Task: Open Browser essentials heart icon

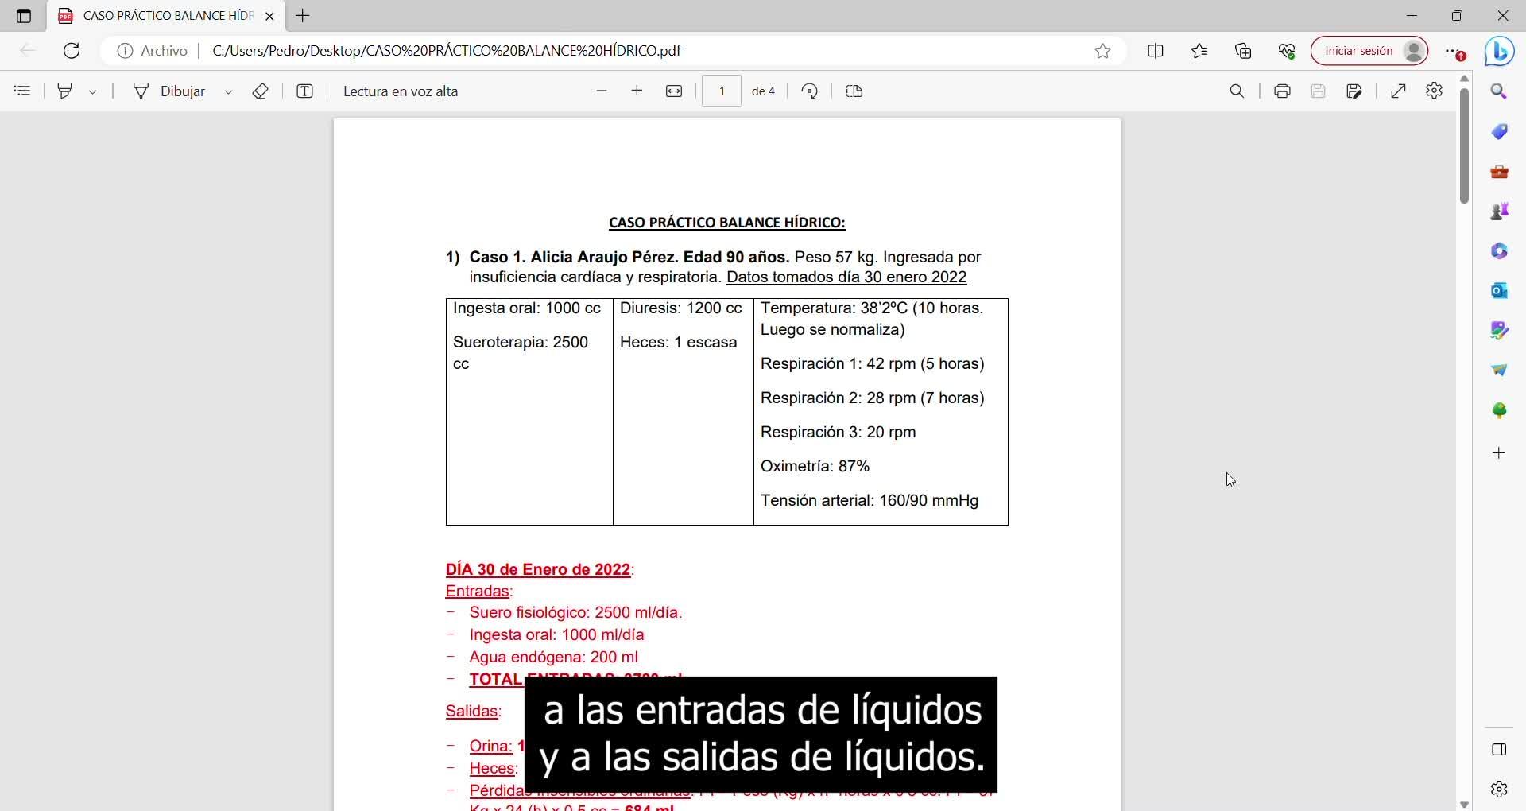Action: pos(1287,51)
